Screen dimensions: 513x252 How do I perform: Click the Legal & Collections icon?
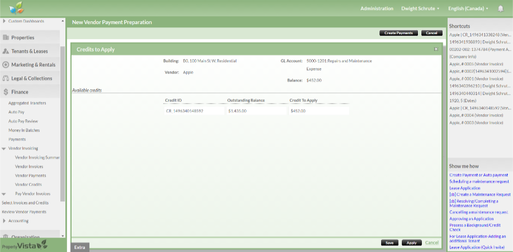(x=6, y=79)
